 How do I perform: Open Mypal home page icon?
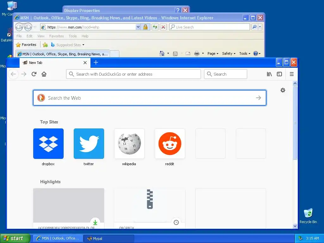click(x=44, y=74)
